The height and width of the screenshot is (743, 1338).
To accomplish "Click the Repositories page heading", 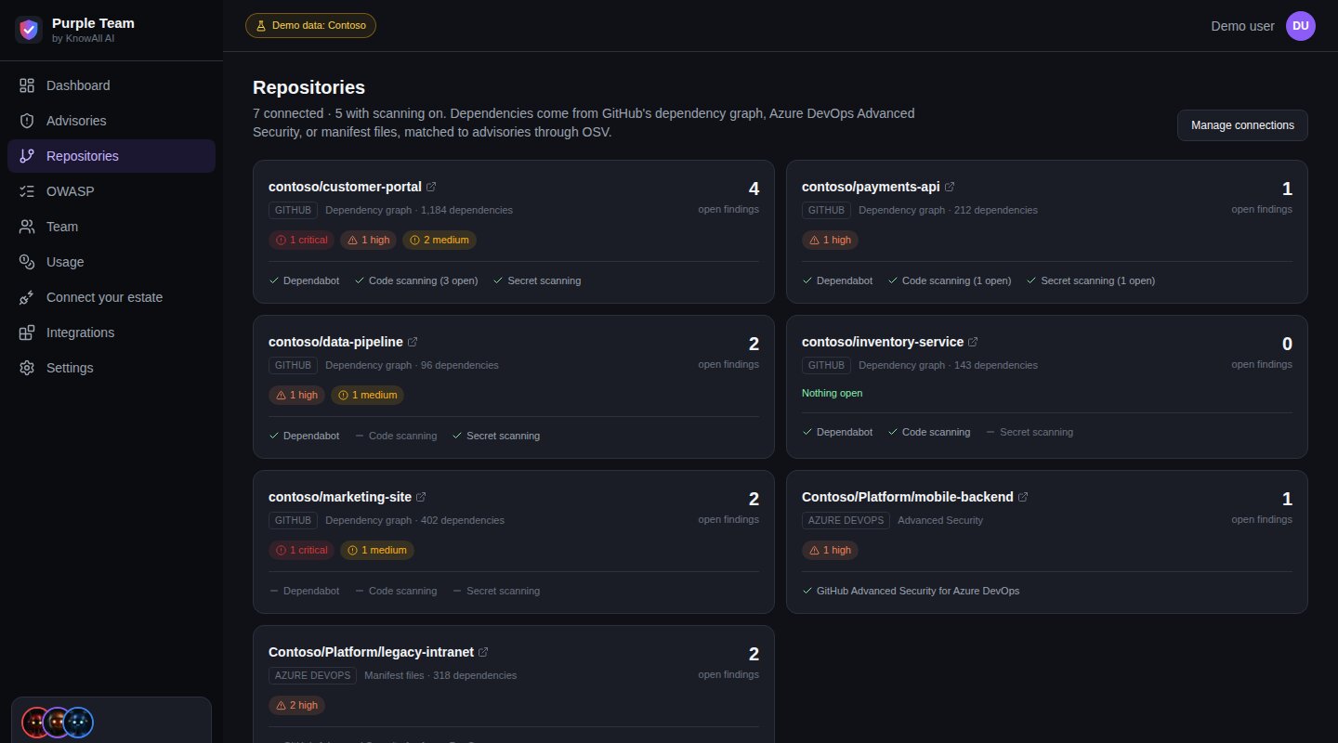I will click(x=308, y=87).
